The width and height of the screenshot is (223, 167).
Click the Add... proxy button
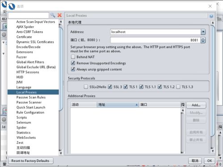[x=196, y=105]
